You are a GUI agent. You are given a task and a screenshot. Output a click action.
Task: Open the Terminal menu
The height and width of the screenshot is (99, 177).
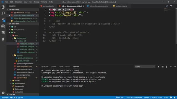coord(44,2)
